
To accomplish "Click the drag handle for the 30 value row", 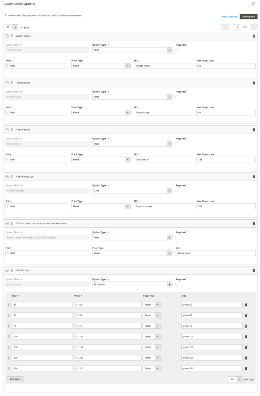I will click(x=8, y=305).
